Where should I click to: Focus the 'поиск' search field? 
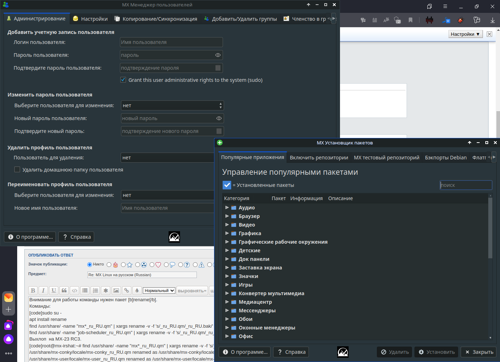tap(466, 185)
